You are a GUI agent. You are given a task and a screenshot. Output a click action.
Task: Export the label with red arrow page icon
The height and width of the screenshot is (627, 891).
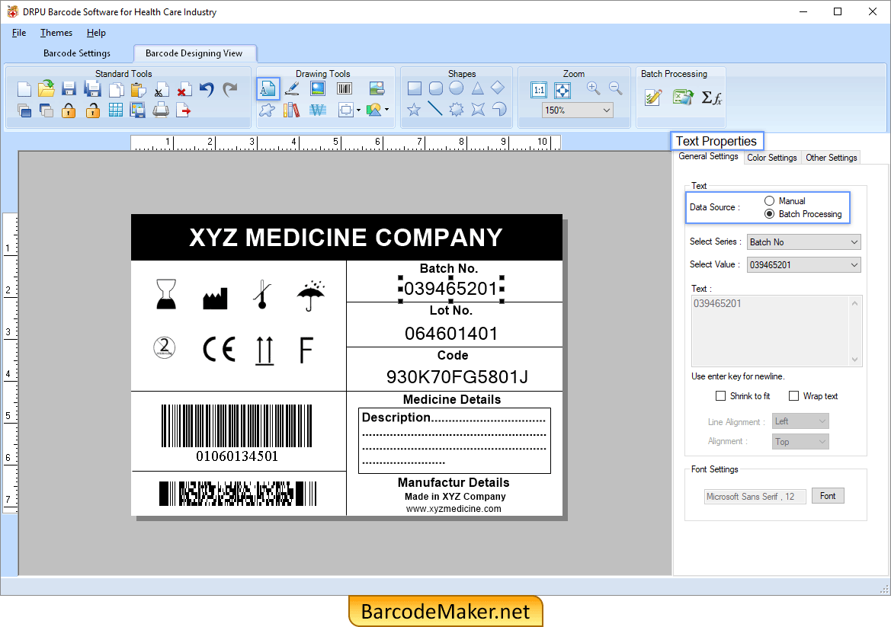[x=184, y=110]
